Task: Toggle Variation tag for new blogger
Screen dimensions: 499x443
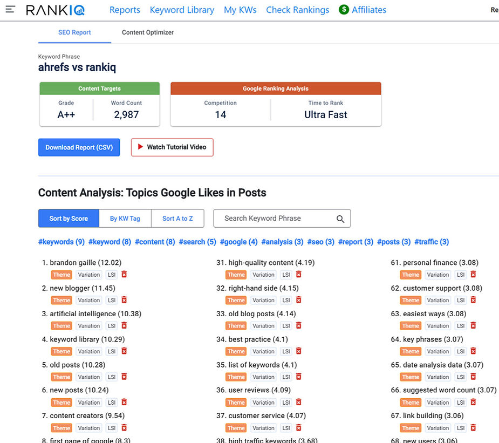Action: click(x=89, y=300)
